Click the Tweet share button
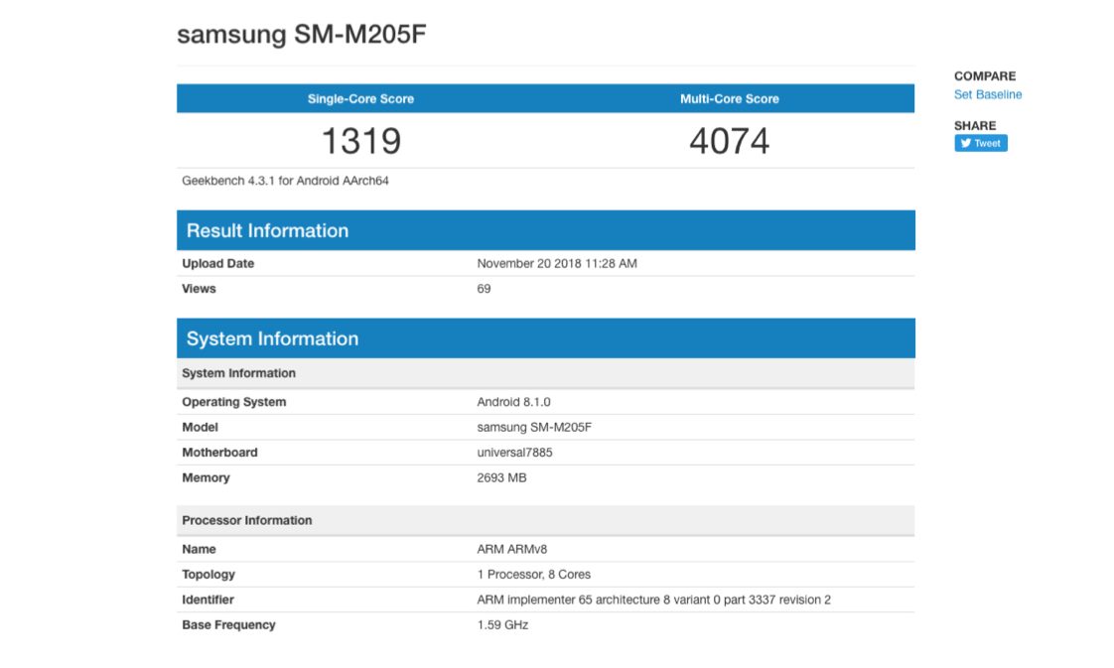The width and height of the screenshot is (1114, 668). 981,143
